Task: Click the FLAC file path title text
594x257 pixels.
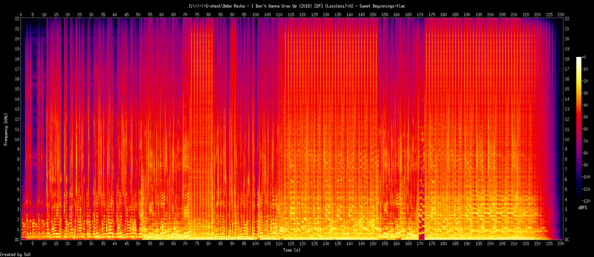Action: (297, 6)
